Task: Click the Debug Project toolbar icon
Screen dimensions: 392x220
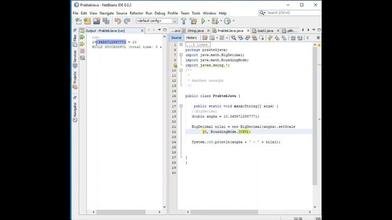Action: (215, 21)
